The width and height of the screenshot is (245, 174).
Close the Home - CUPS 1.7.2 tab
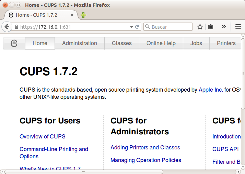coord(72,15)
